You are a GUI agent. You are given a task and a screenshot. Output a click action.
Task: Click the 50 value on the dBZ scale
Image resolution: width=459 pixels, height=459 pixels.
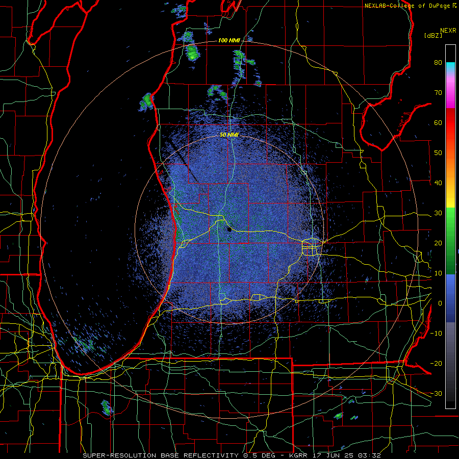[x=438, y=153]
